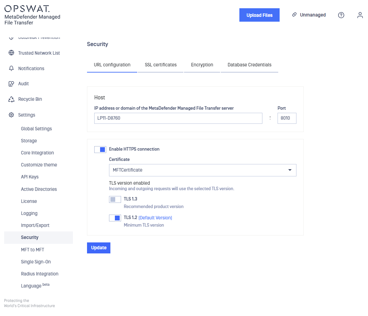Open API Keys settings
The height and width of the screenshot is (316, 368).
(x=30, y=177)
